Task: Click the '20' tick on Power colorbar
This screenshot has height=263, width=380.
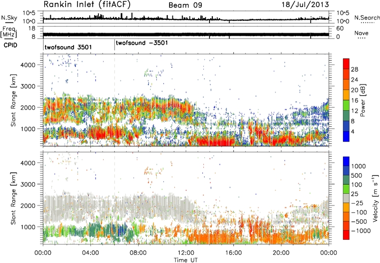Action: tap(354, 90)
